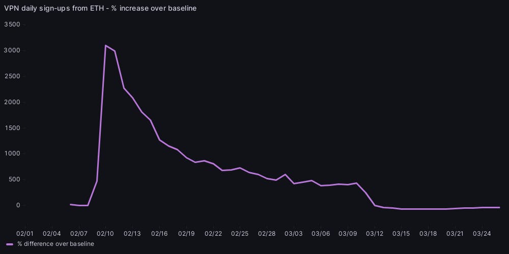Click the 3000 y-axis value label

pyautogui.click(x=12, y=50)
